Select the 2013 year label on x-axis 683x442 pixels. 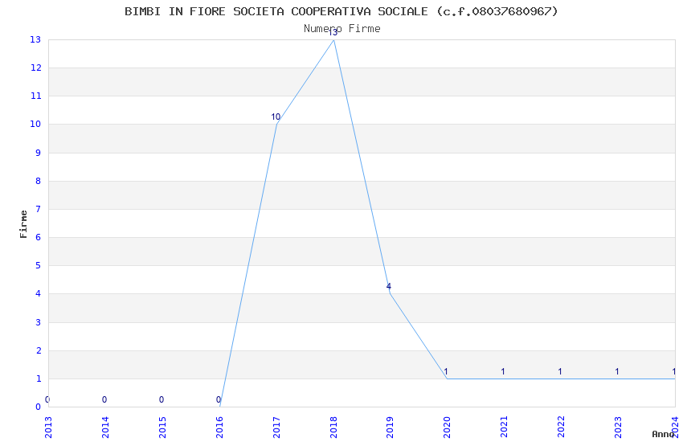pyautogui.click(x=48, y=428)
